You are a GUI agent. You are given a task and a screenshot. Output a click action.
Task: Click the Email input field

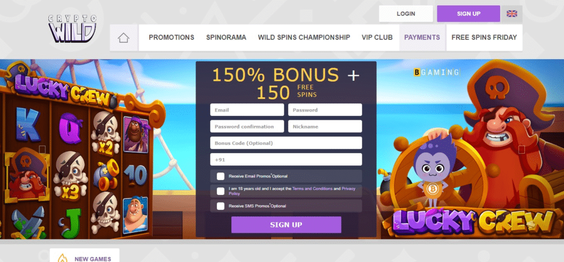click(x=247, y=110)
